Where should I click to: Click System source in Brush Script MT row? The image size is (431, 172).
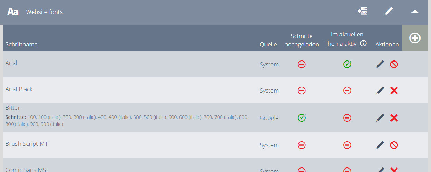(269, 145)
